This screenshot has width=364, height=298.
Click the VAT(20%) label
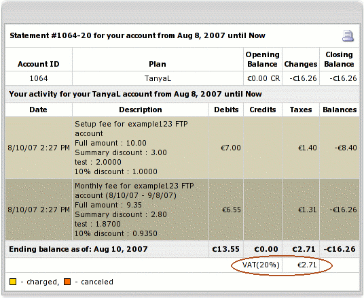pyautogui.click(x=261, y=265)
